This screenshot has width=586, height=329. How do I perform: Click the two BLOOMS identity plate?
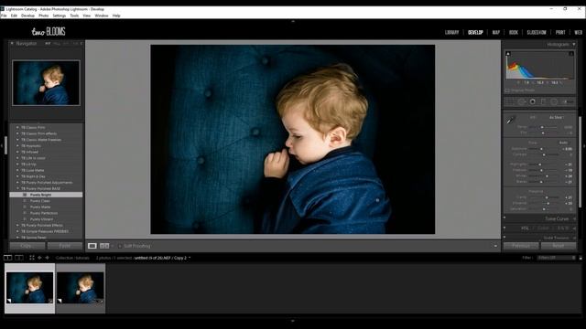click(x=49, y=32)
